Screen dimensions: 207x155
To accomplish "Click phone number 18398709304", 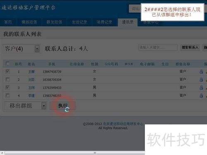I will click(52, 80).
